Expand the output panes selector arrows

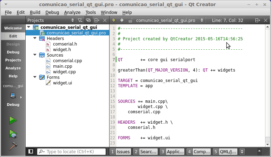tap(242, 152)
